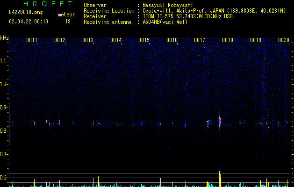Click the 0.8 kHz axis label
Screen dimensions: 294x187
click(x=4, y=131)
